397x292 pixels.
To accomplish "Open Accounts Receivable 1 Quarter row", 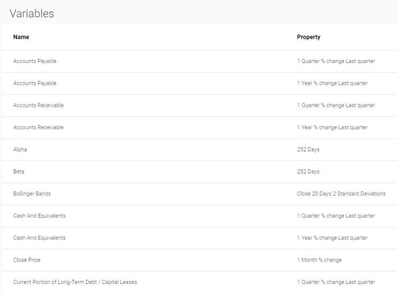I will pyautogui.click(x=200, y=106).
